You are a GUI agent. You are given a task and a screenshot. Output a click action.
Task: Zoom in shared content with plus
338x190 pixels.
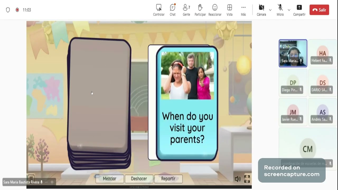52,182
